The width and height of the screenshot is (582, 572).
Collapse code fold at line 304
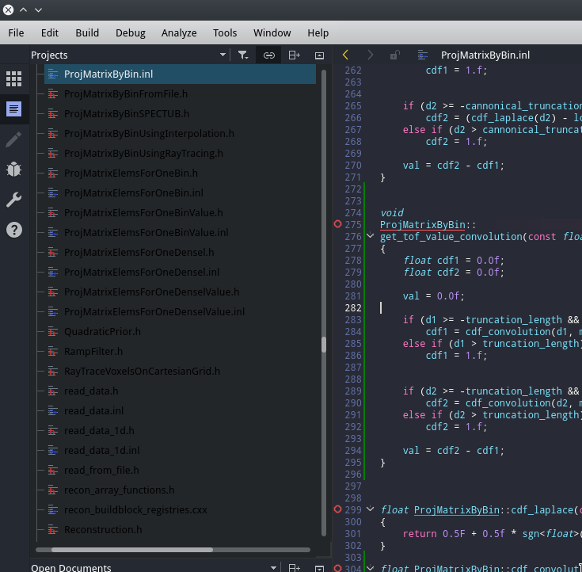[x=370, y=567]
